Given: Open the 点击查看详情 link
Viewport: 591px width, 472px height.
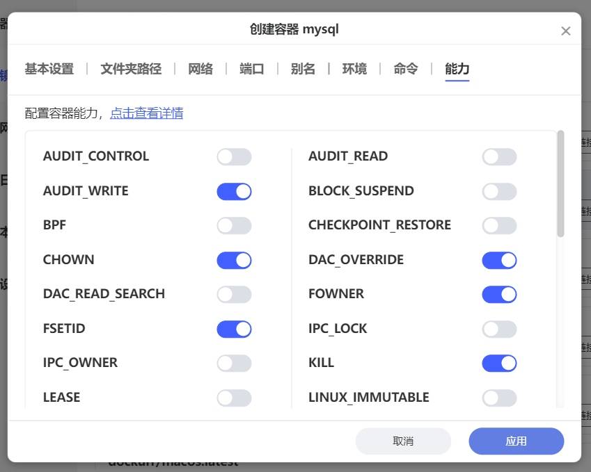Looking at the screenshot, I should (x=146, y=113).
